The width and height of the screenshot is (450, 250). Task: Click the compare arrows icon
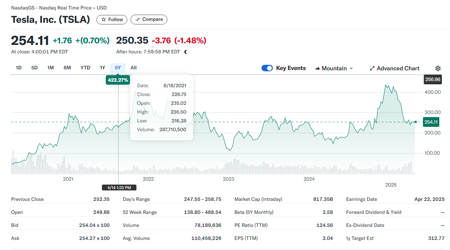pyautogui.click(x=138, y=20)
